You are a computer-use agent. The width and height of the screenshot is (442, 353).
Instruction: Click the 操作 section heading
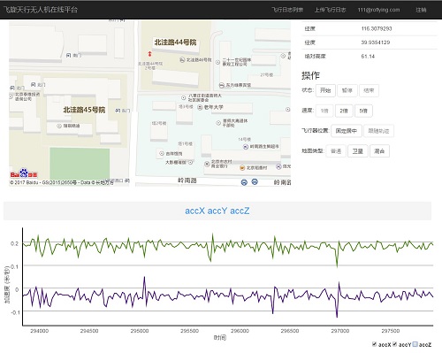click(310, 75)
